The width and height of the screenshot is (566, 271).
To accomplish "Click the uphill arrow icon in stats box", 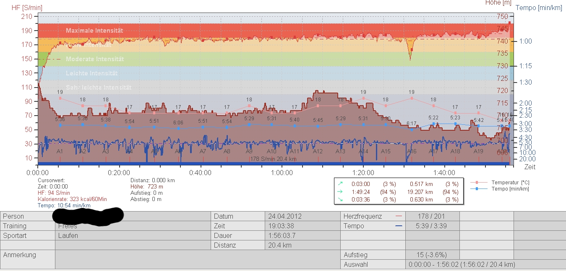I will 339,183.
